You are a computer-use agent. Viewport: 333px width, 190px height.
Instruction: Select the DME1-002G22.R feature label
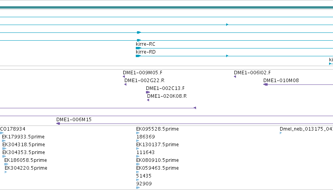[x=144, y=81]
